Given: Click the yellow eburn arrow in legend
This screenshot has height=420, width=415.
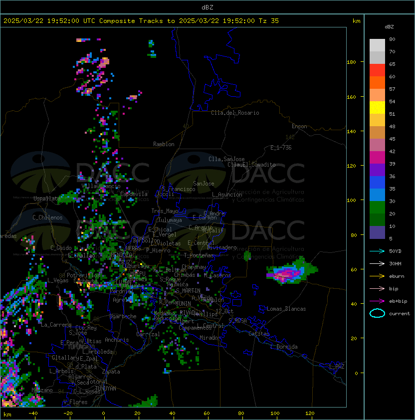Looking at the screenshot, I should pyautogui.click(x=377, y=276).
